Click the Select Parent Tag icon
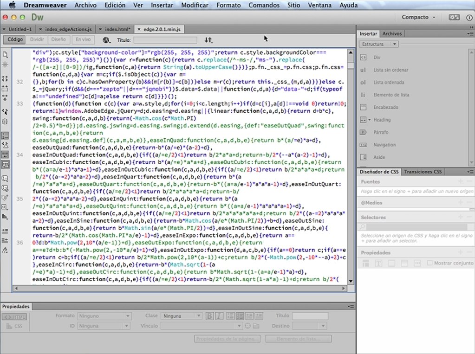This screenshot has width=475, height=354. 5,112
